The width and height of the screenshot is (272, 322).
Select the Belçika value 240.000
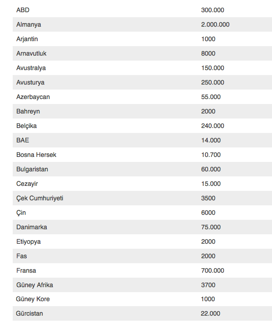tap(212, 126)
